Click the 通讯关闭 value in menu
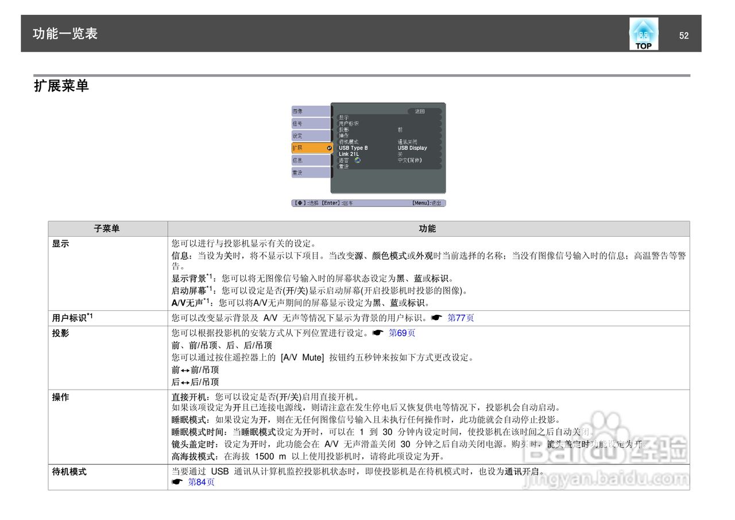The height and width of the screenshot is (520, 735). click(x=407, y=142)
